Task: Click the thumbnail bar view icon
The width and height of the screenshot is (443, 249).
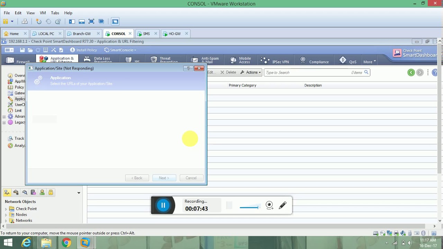Action: [82, 21]
